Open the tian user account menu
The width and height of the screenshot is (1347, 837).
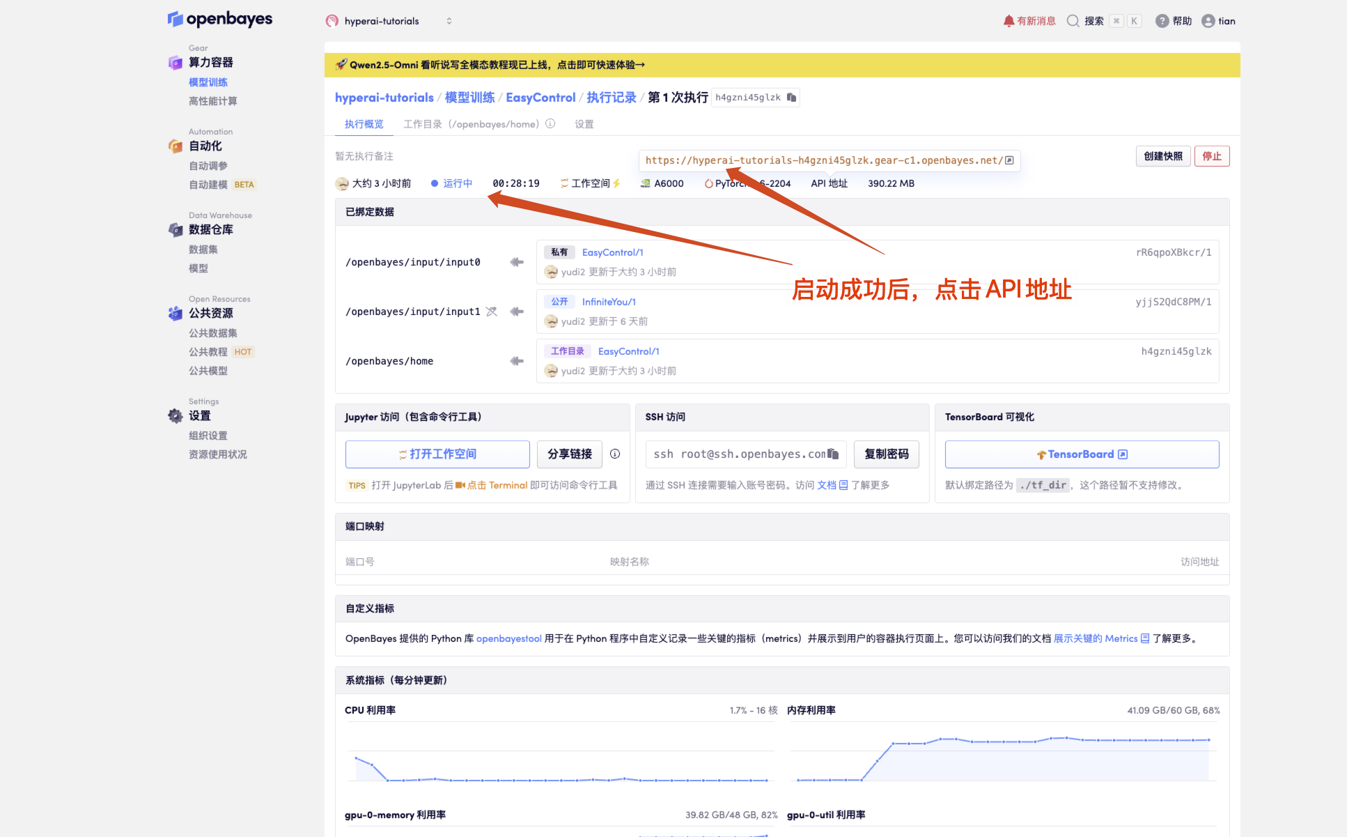1218,21
